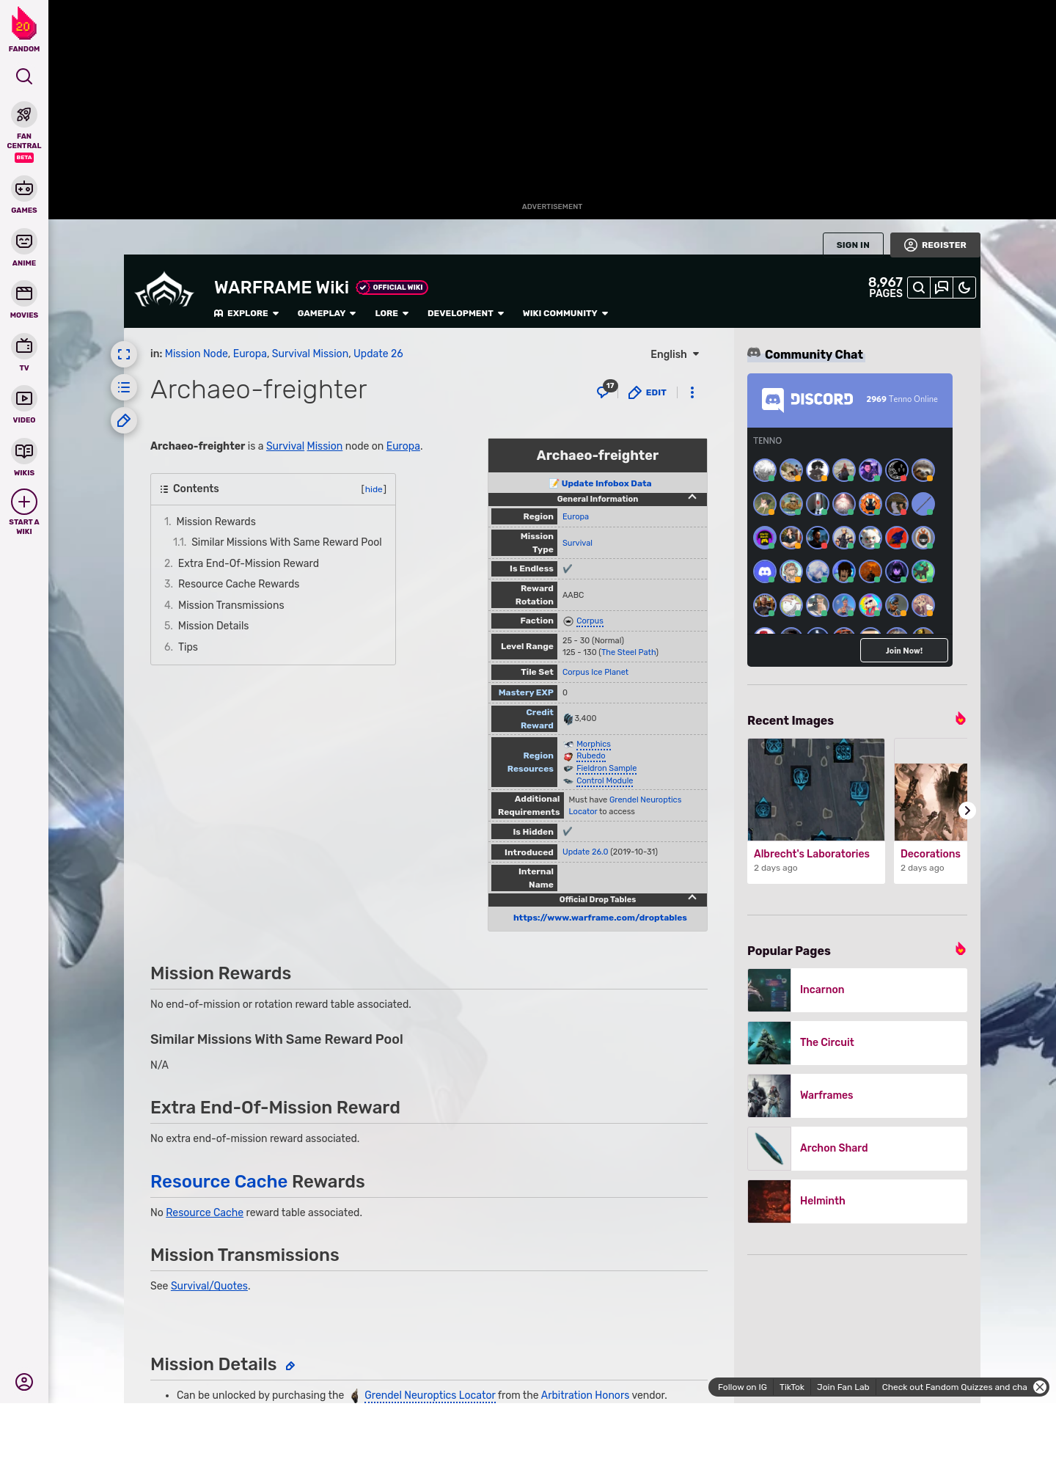Open Albrecht's Laboratories image thumbnail
Screen dimensions: 1056x1467
pos(816,789)
